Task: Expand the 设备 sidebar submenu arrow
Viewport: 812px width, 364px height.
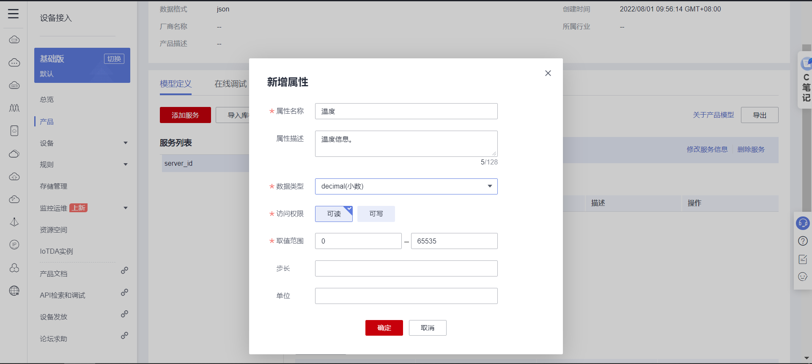Action: pyautogui.click(x=126, y=143)
